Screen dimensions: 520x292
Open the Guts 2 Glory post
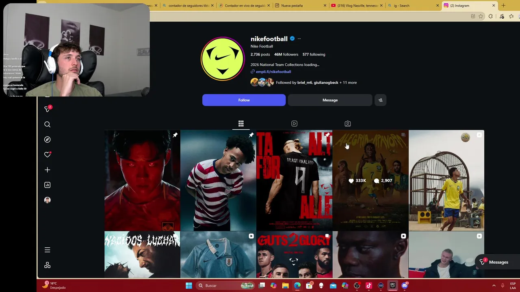pyautogui.click(x=294, y=255)
